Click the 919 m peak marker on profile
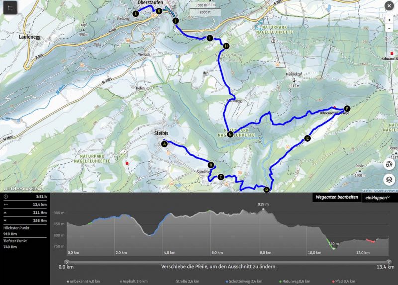 [x=263, y=209]
